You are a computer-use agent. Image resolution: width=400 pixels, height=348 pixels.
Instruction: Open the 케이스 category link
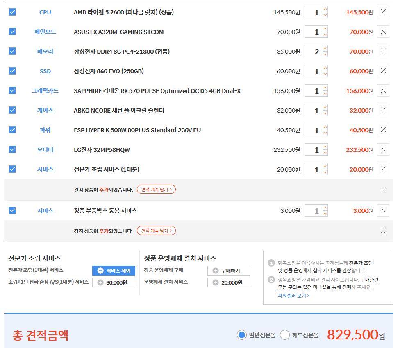click(45, 110)
